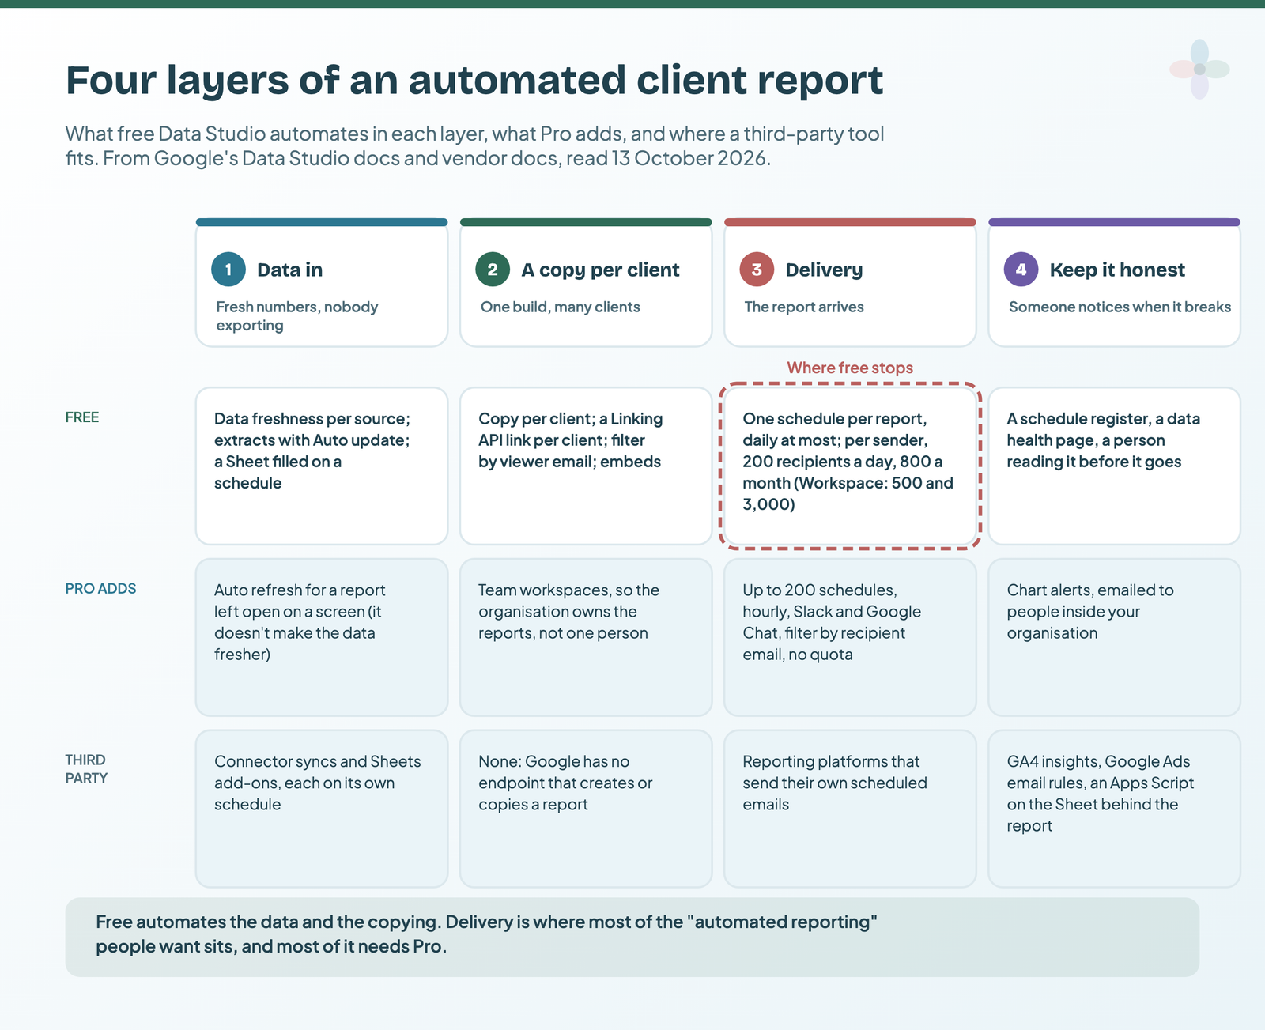
Task: Click the PRO ADDS row label
Action: tap(100, 589)
